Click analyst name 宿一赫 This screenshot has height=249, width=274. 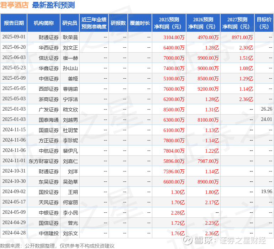coord(70,58)
